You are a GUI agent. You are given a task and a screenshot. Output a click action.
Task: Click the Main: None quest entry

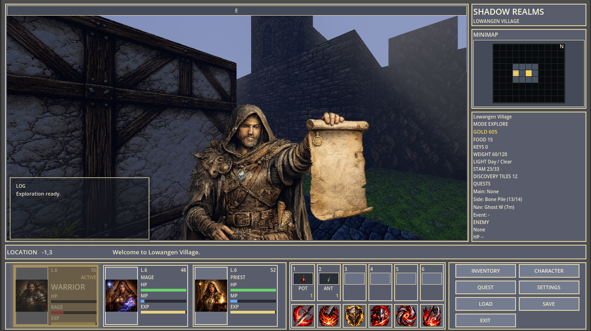click(486, 191)
